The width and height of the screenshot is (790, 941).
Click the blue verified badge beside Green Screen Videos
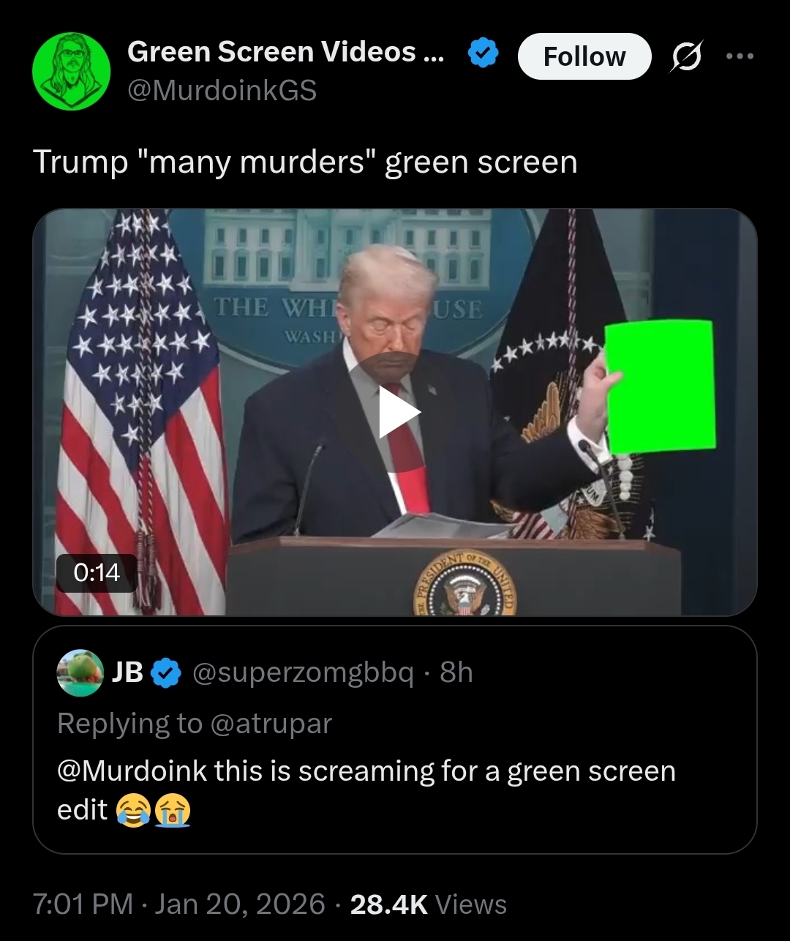coord(484,53)
